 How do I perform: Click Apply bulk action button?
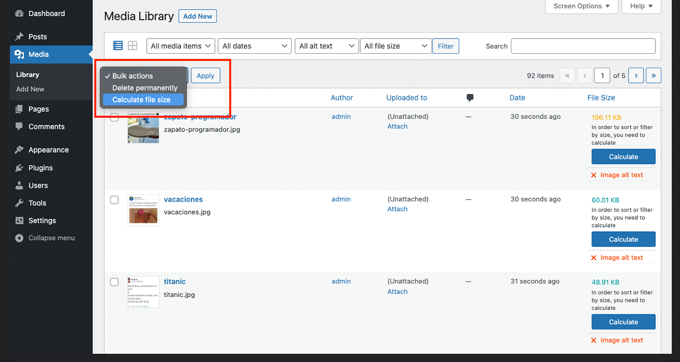pos(206,76)
